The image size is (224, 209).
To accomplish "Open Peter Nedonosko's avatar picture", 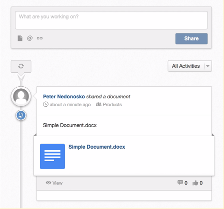I will [21, 96].
